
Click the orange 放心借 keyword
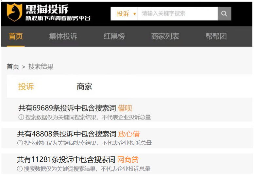coord(129,134)
